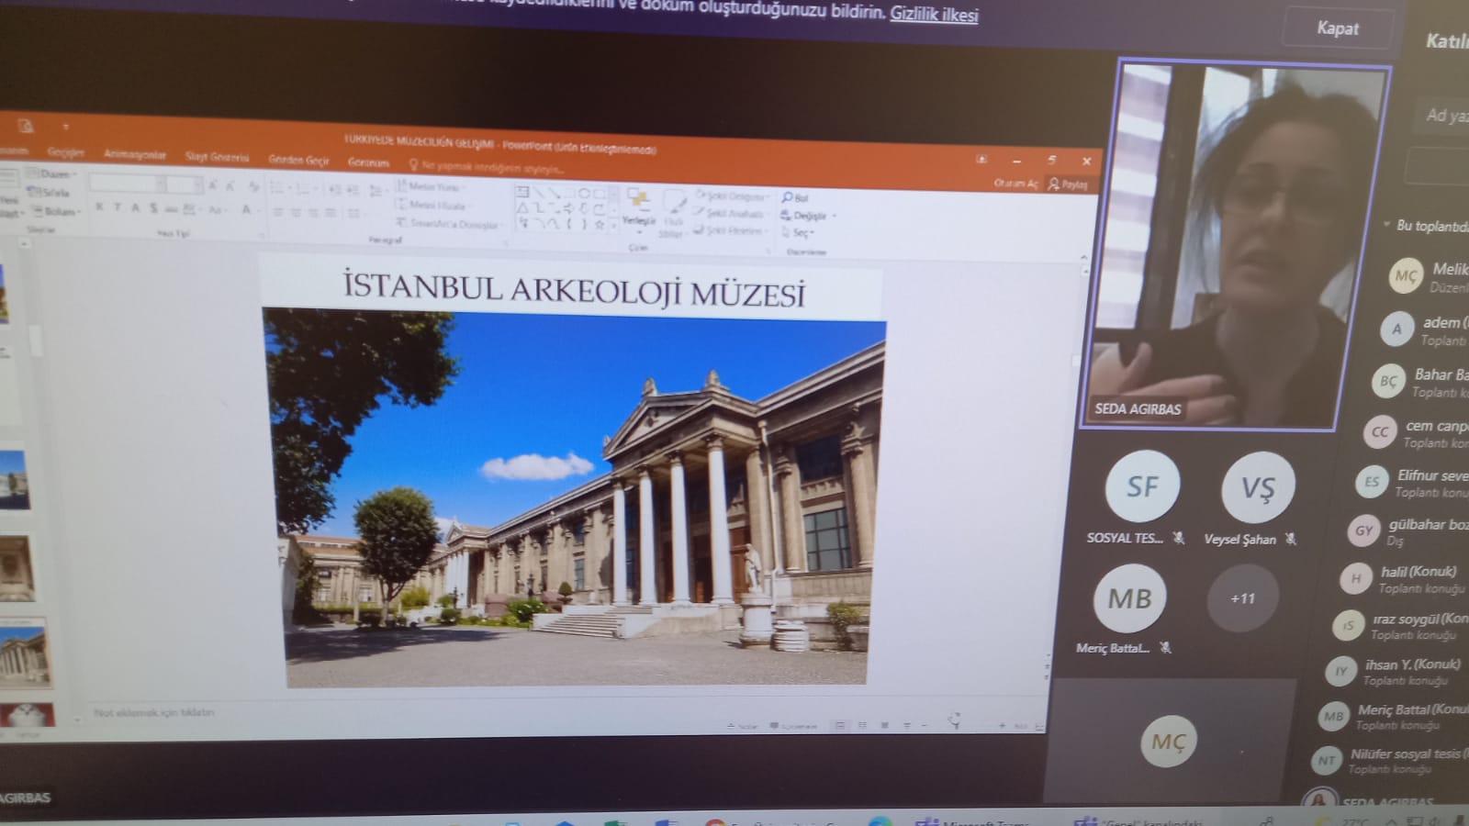Screen dimensions: 1469x826
Task: Open the Gözden Geçir ribbon tab
Action: click(298, 160)
